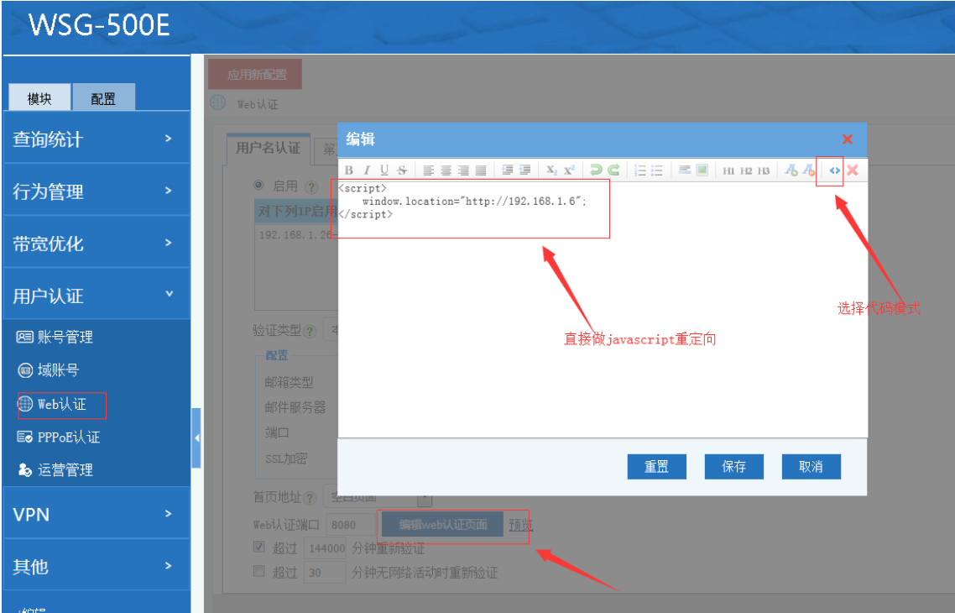Click the 取消 button in dialog

pyautogui.click(x=811, y=467)
